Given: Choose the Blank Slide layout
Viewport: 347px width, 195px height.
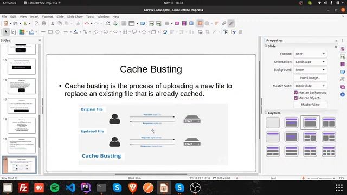Looking at the screenshot, I should [273, 122].
